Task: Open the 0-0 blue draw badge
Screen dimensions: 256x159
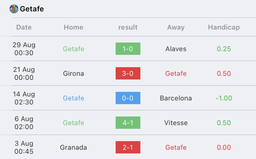Action: tap(128, 98)
